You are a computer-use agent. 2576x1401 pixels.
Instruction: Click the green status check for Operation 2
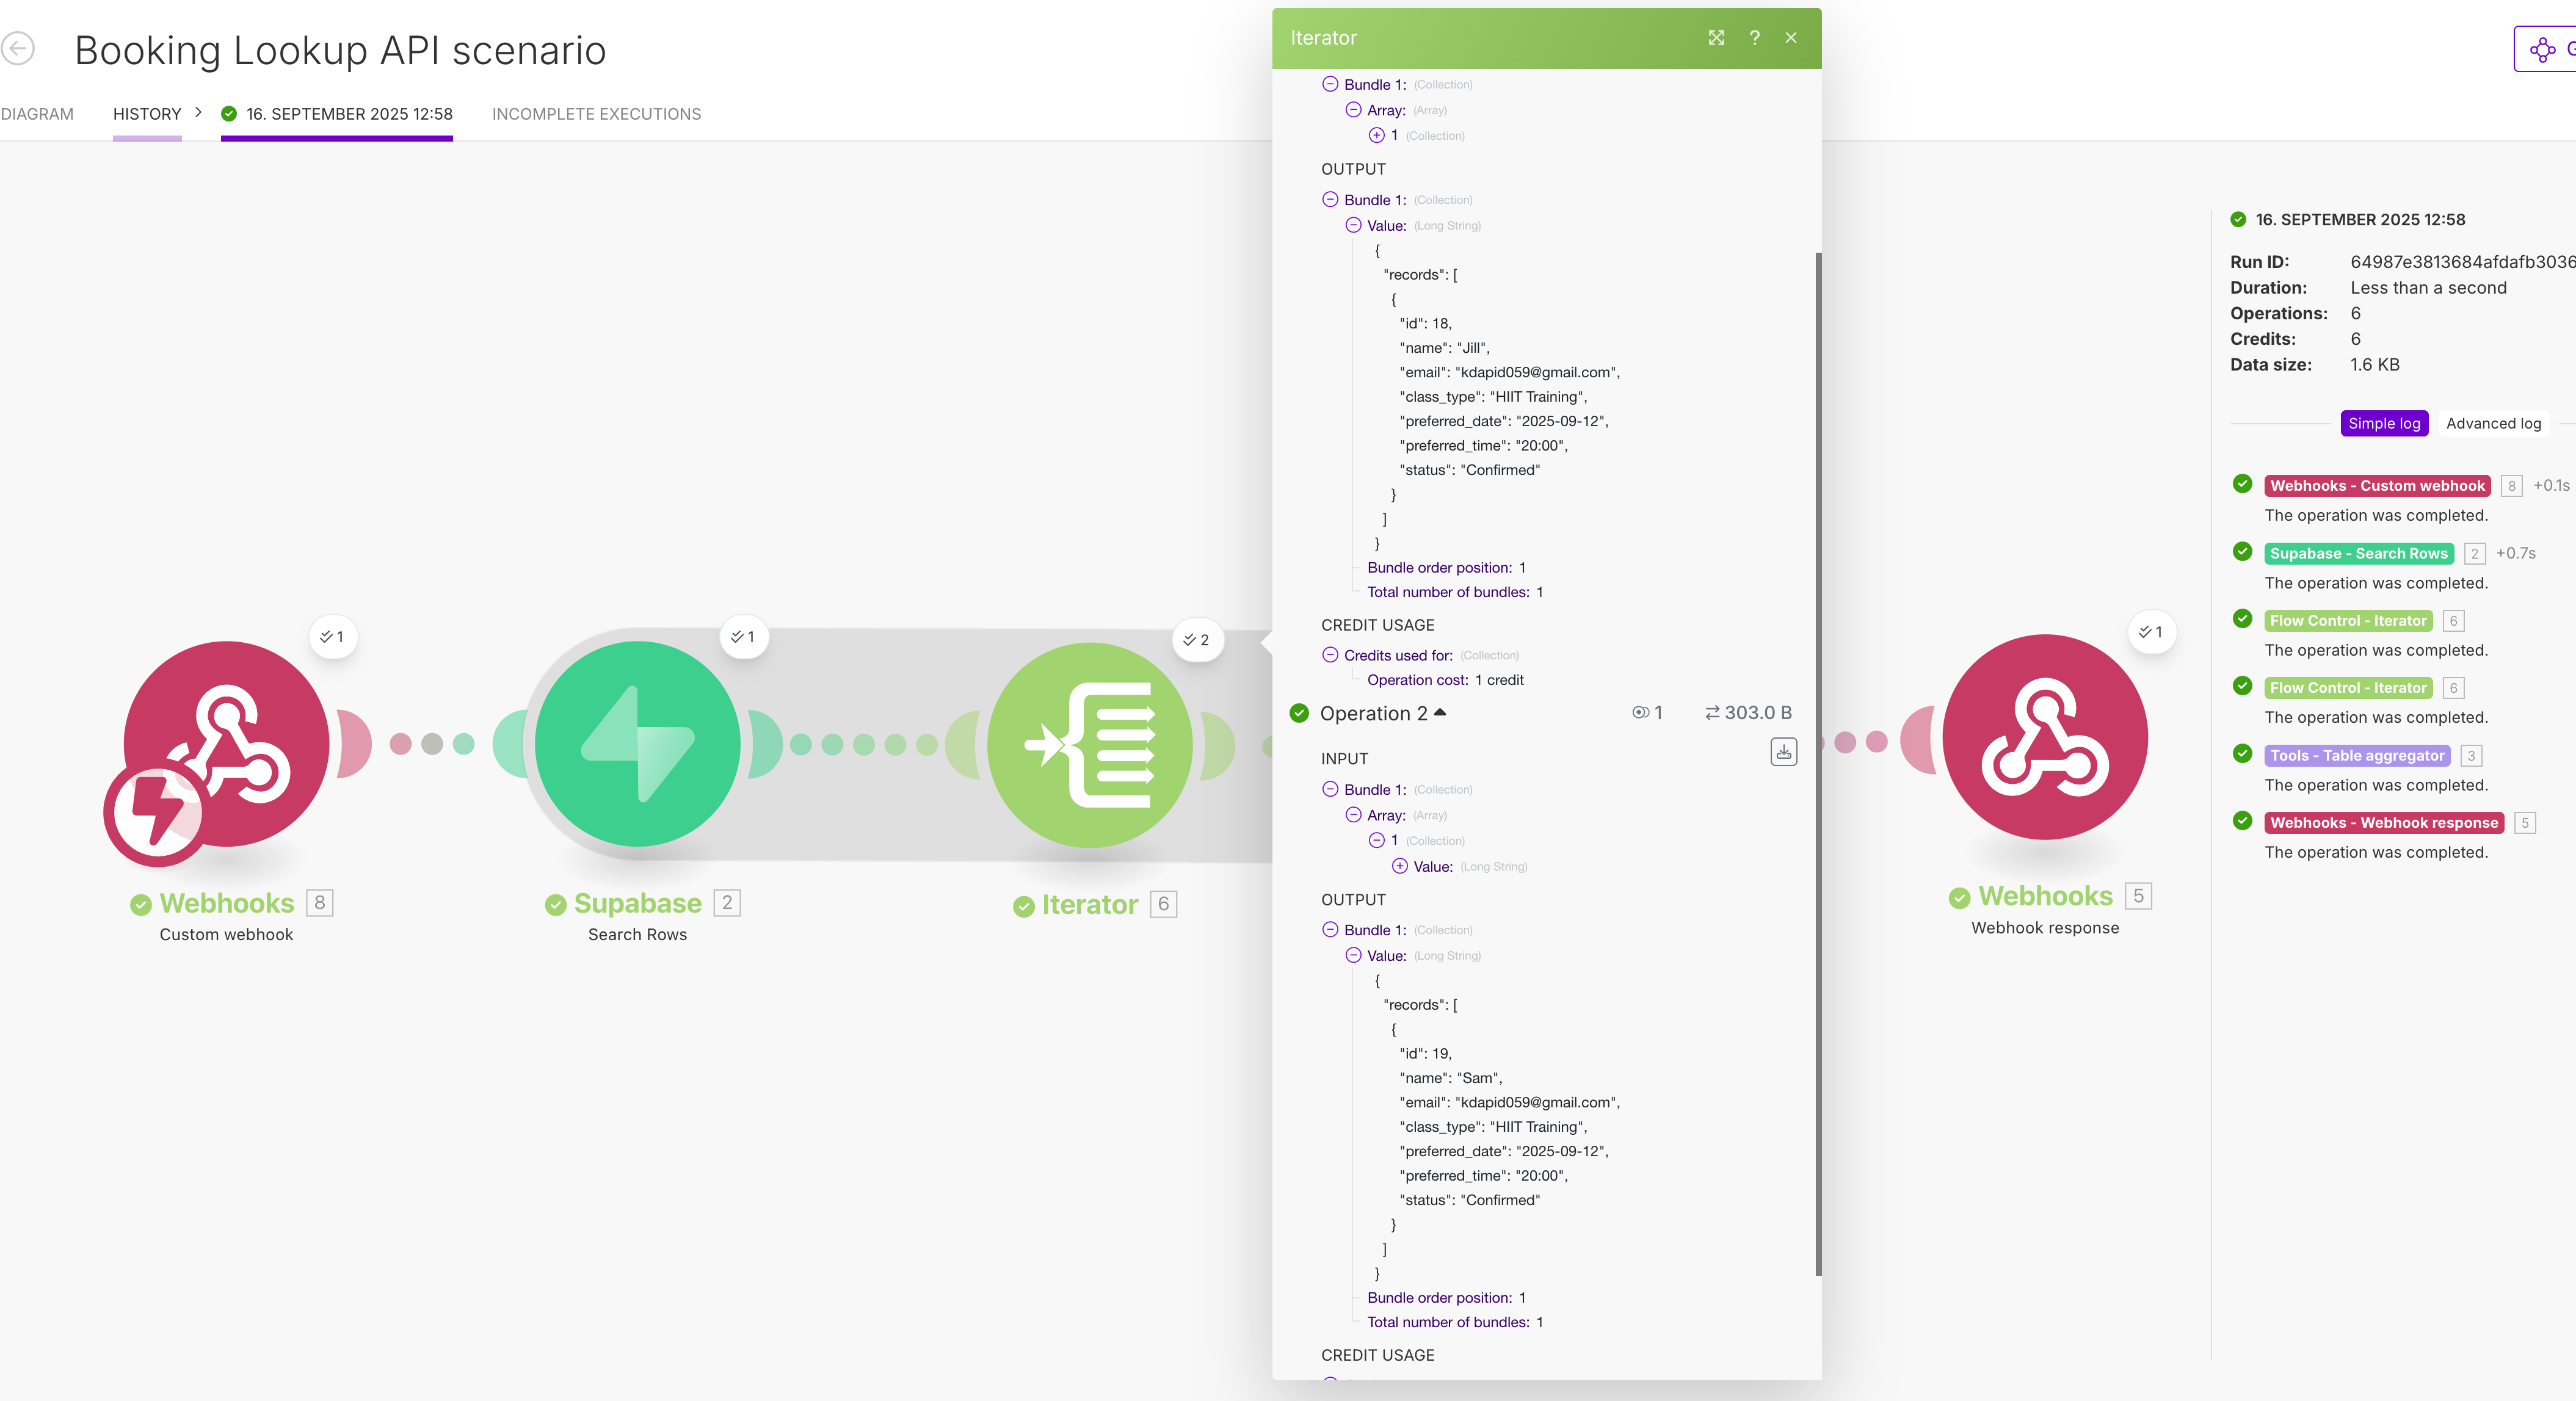(1299, 713)
